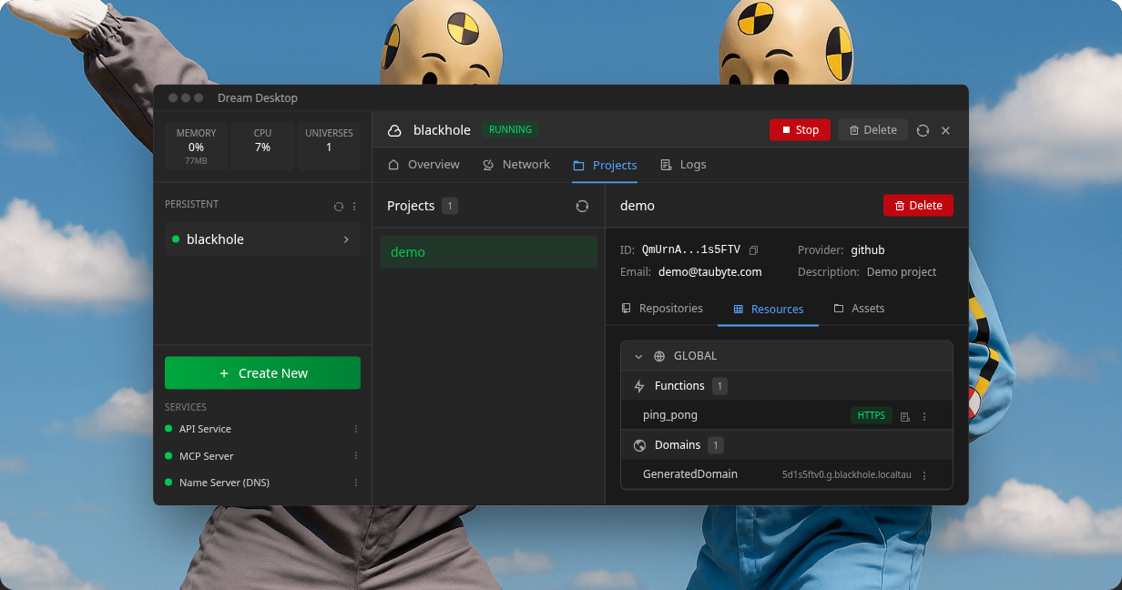Image resolution: width=1122 pixels, height=590 pixels.
Task: Click the reload icon beside the Stop button
Action: [x=923, y=129]
